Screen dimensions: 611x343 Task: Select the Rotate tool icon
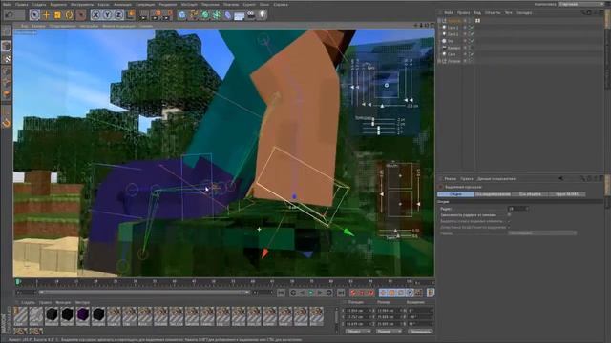click(x=69, y=15)
